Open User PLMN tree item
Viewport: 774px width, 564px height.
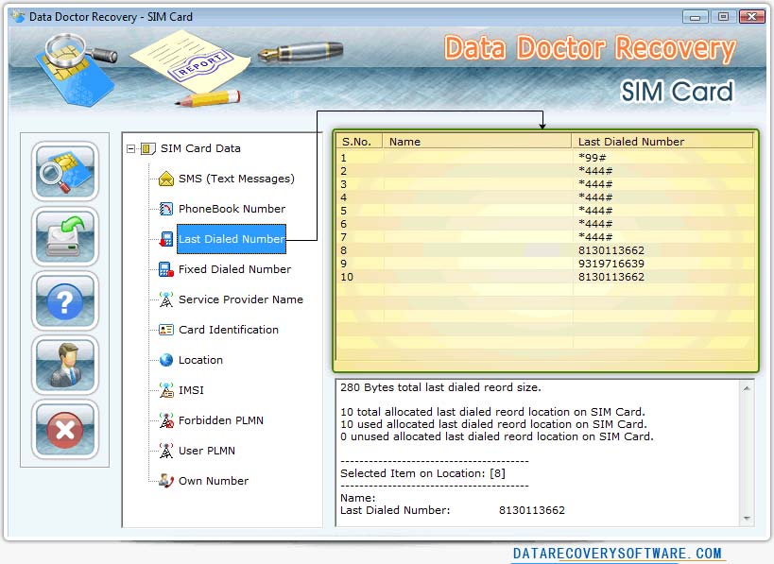(x=207, y=451)
